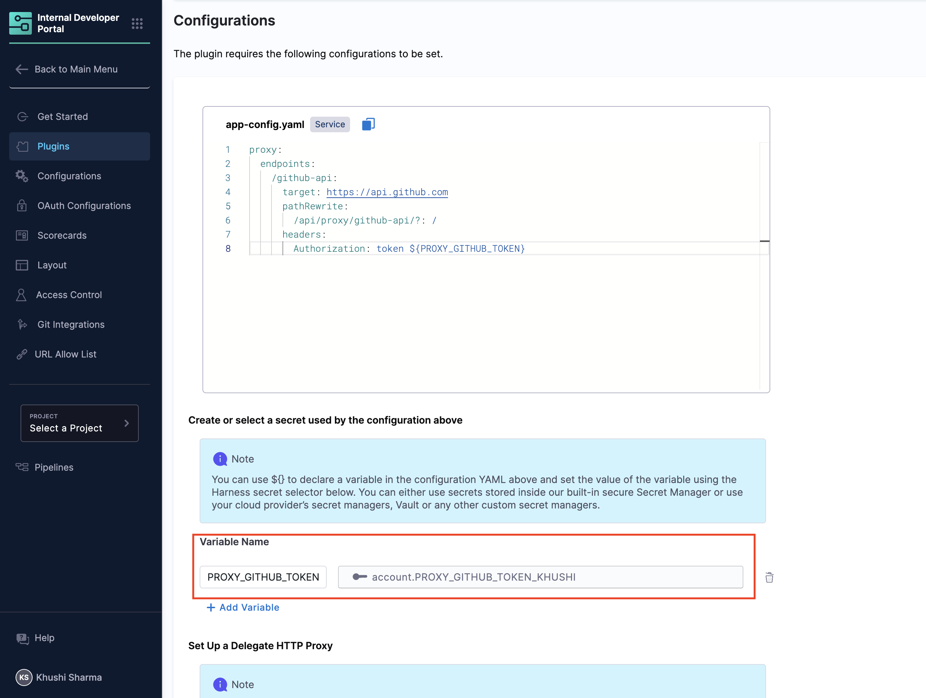Open the https://api.github.com link

point(387,192)
